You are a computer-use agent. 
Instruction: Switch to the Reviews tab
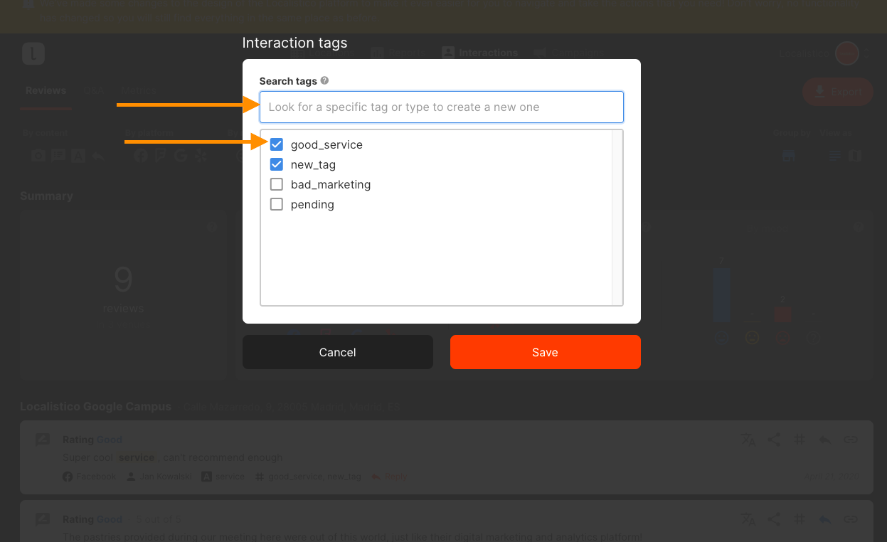[46, 91]
